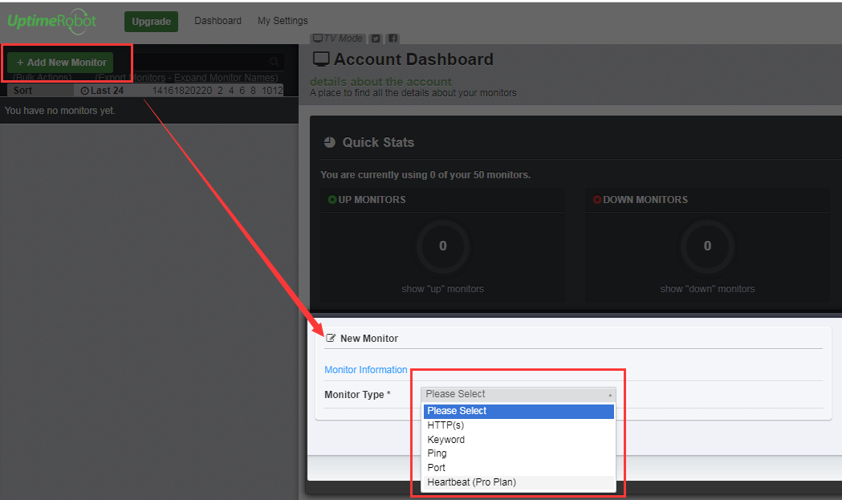Click the green UP MONITORS status icon
This screenshot has width=842, height=500.
(x=332, y=200)
